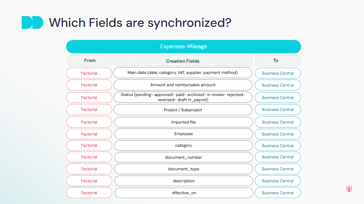Click the To column header
Viewport: 364px width, 204px height.
[277, 61]
